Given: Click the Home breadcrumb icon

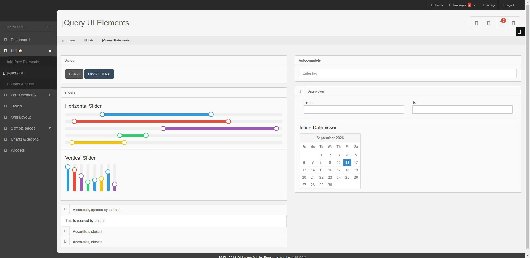Looking at the screenshot, I should point(63,41).
